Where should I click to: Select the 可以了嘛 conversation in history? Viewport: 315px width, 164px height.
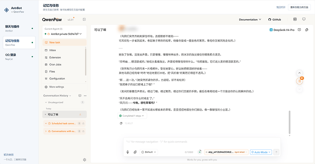64,114
